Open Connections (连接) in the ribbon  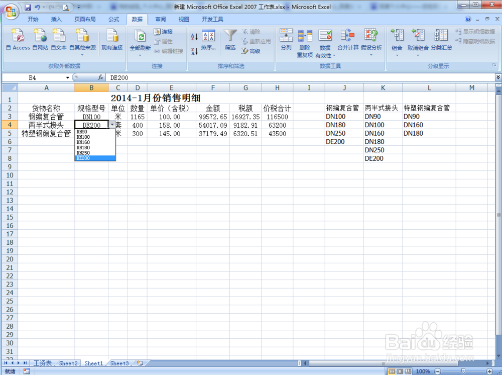coord(163,31)
